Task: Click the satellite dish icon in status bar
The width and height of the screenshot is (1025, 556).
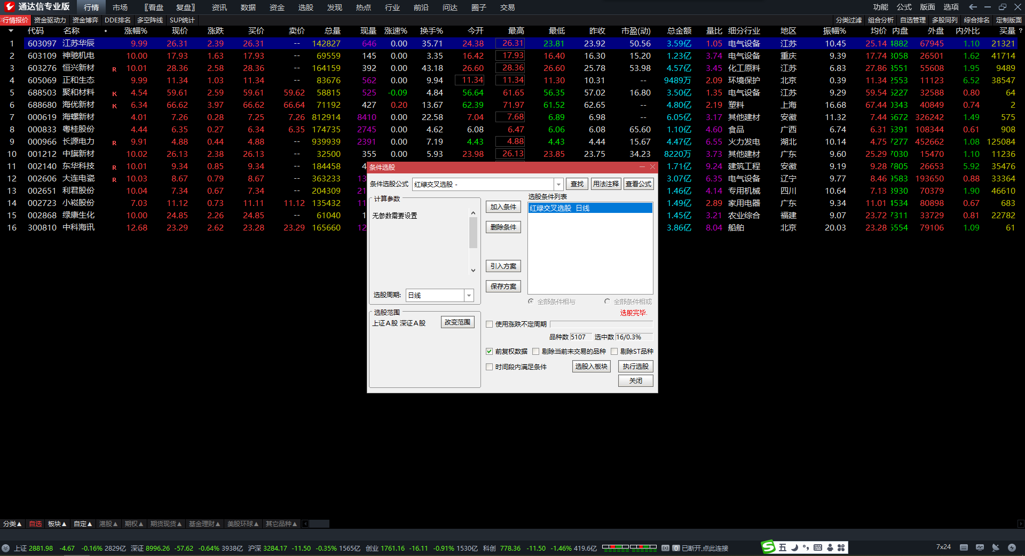Action: [996, 547]
